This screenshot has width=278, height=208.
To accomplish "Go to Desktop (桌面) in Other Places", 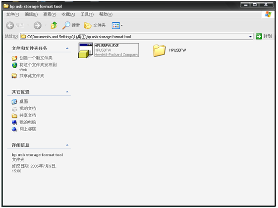I will point(24,101).
